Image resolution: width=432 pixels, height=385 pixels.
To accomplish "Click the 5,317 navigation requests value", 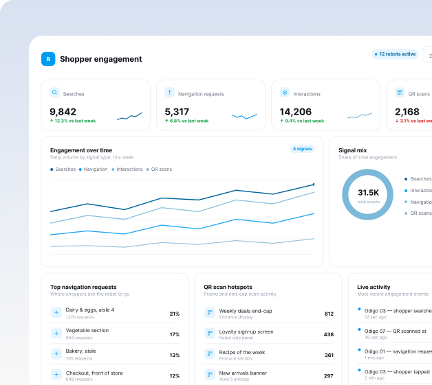I will click(x=177, y=112).
